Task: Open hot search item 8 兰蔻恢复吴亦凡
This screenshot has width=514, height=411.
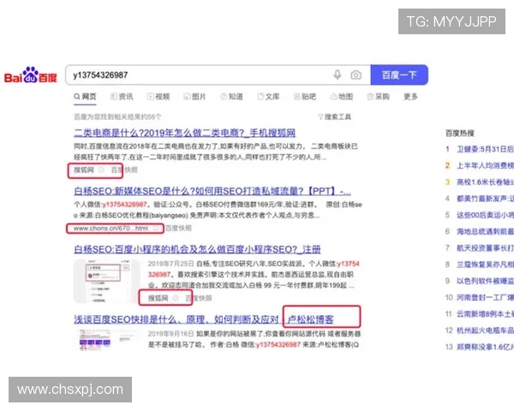Action: [485, 265]
